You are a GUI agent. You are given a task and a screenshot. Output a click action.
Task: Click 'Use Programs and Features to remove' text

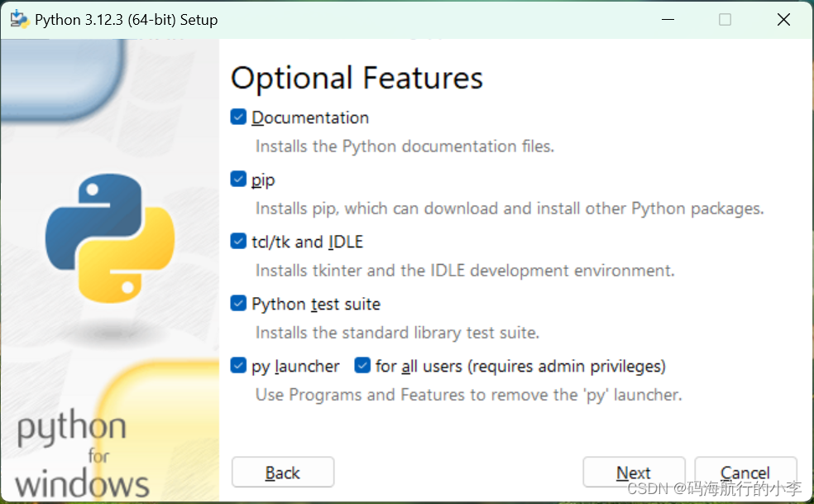tap(469, 395)
